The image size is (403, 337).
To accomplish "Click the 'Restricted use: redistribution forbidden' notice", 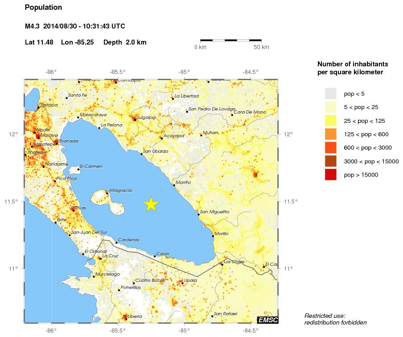I will pos(335,319).
